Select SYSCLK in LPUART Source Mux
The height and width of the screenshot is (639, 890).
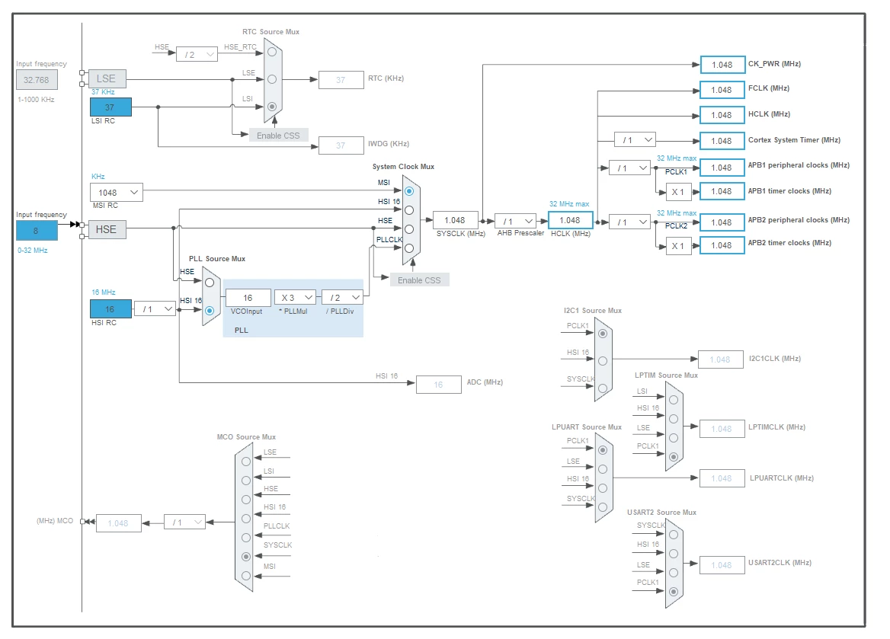(x=602, y=507)
